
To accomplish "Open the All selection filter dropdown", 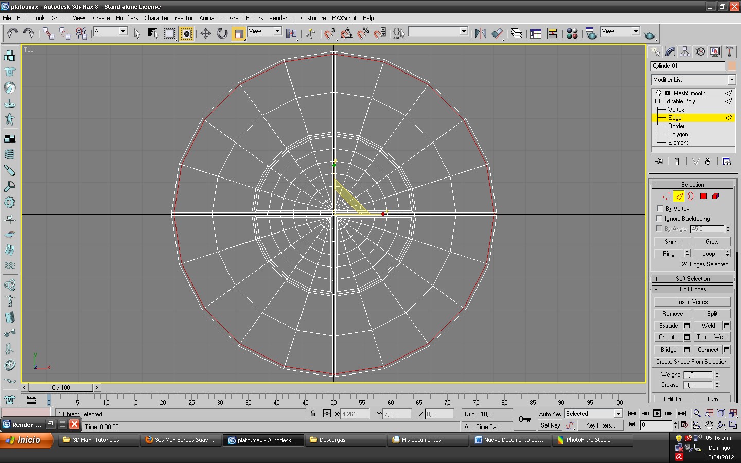I will pos(110,32).
